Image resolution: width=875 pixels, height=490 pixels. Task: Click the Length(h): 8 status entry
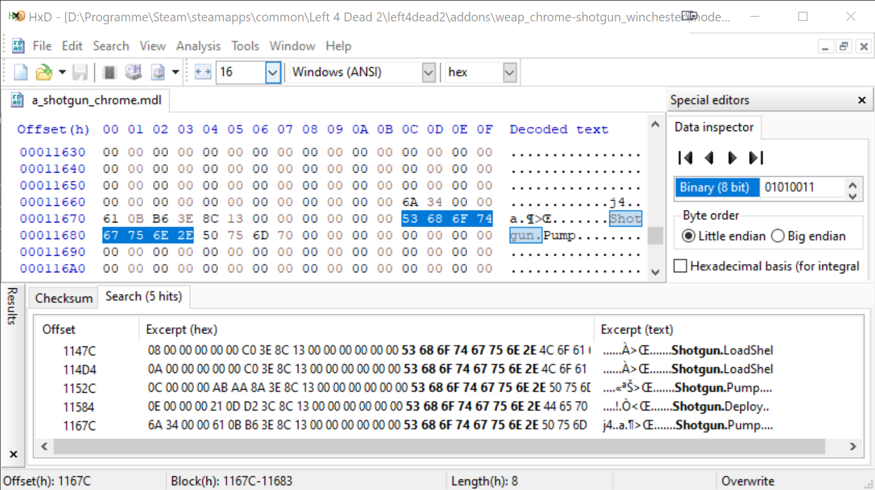(485, 481)
